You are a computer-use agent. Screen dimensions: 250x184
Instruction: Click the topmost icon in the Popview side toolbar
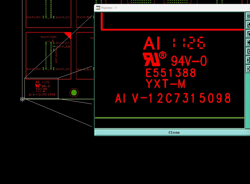coord(248,16)
